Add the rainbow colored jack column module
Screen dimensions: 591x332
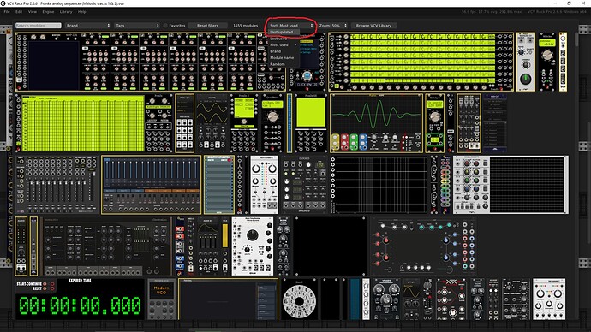coord(445,185)
